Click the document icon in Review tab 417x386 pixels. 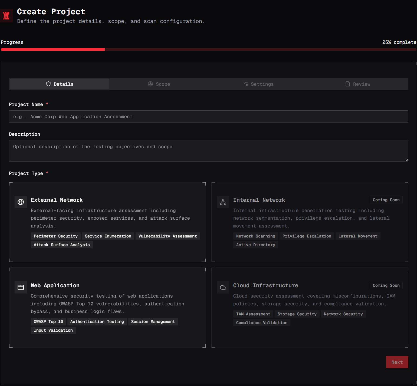[348, 84]
